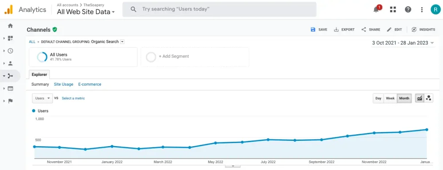Screen dimensions: 443x170
Task: Focus the search bar
Action: pyautogui.click(x=219, y=9)
